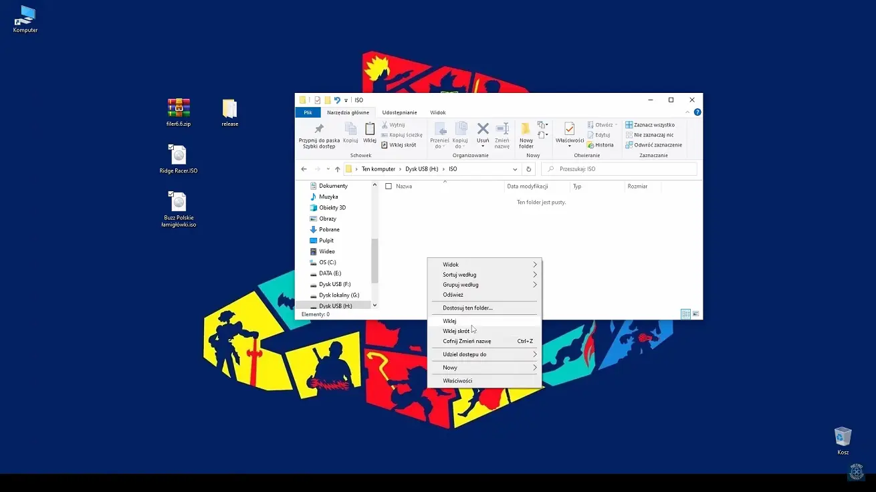876x492 pixels.
Task: Open the address bar history dropdown
Action: (514, 169)
